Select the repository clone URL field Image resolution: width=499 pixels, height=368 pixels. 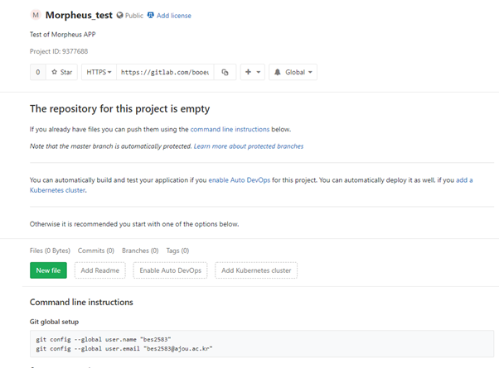point(165,73)
